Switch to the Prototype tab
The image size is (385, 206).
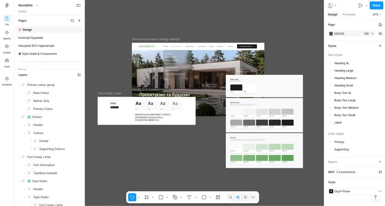tap(349, 15)
